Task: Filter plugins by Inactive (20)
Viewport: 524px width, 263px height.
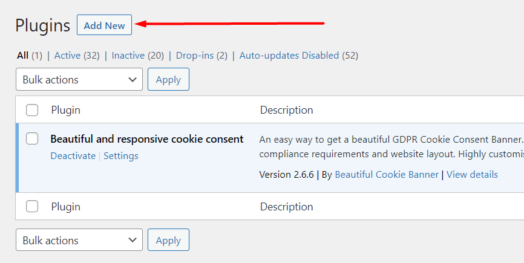Action: 138,56
